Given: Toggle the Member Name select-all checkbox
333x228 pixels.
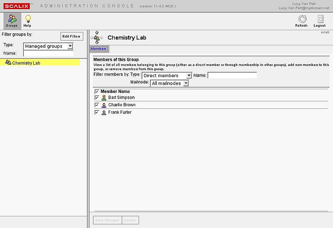Looking at the screenshot, I should [x=97, y=91].
